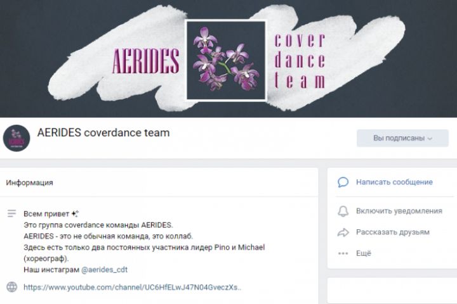This screenshot has height=304, width=457.
Task: Open the @aerides_cdt Instagram link
Action: (104, 270)
